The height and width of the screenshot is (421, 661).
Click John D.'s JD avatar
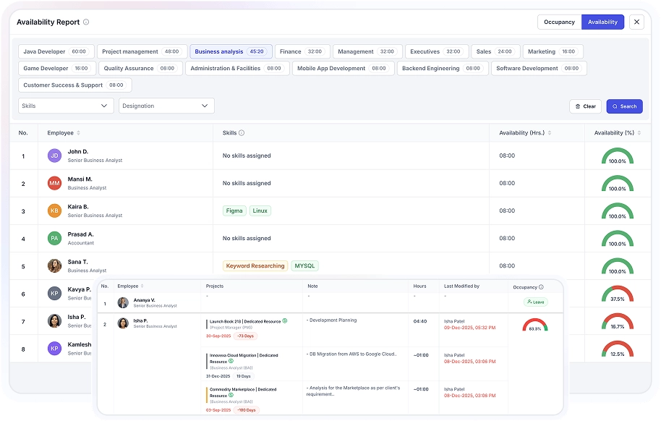point(54,156)
